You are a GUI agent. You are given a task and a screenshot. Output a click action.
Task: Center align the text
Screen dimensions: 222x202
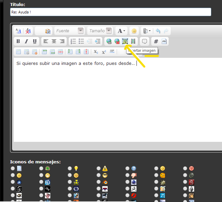[x=54, y=41]
